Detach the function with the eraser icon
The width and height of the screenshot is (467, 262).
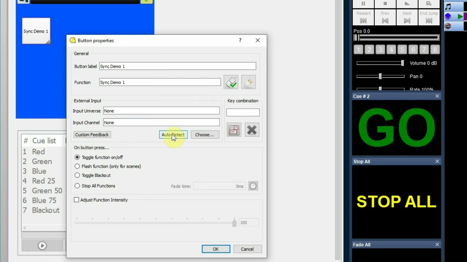pyautogui.click(x=248, y=82)
